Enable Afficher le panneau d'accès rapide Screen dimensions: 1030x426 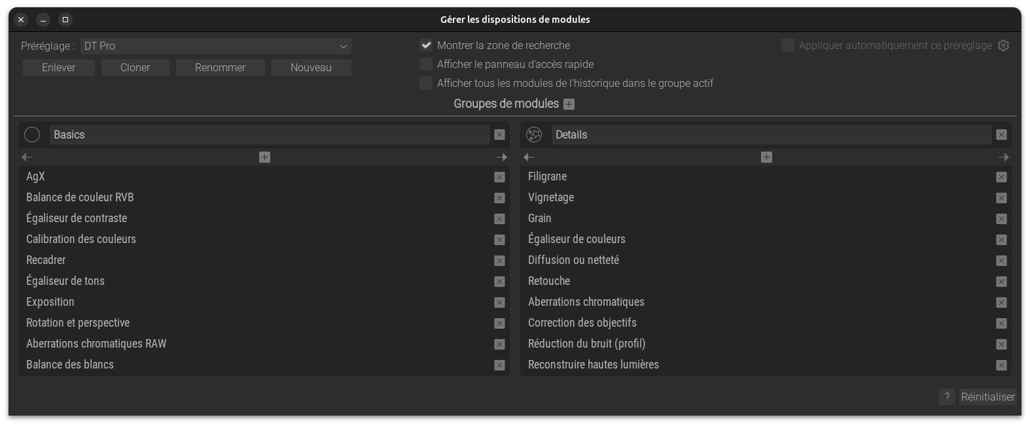pos(426,64)
